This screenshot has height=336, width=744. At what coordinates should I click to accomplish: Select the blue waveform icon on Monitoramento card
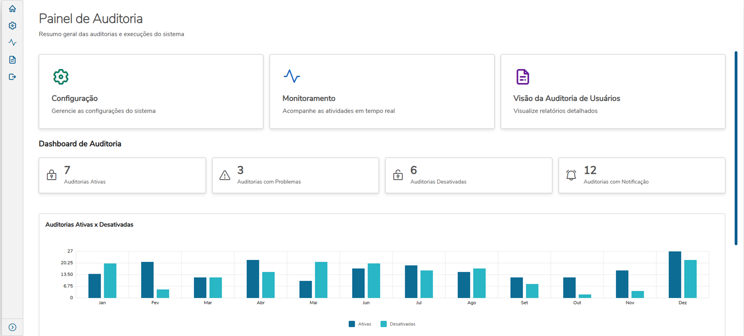click(x=292, y=76)
